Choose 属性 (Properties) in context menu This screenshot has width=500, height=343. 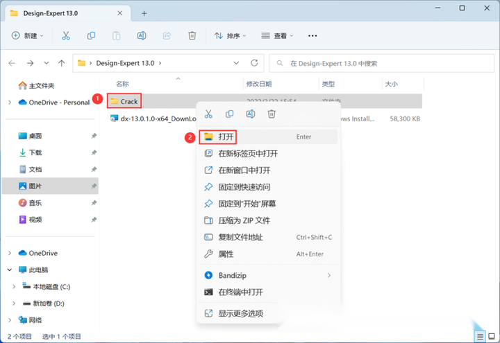pyautogui.click(x=268, y=254)
